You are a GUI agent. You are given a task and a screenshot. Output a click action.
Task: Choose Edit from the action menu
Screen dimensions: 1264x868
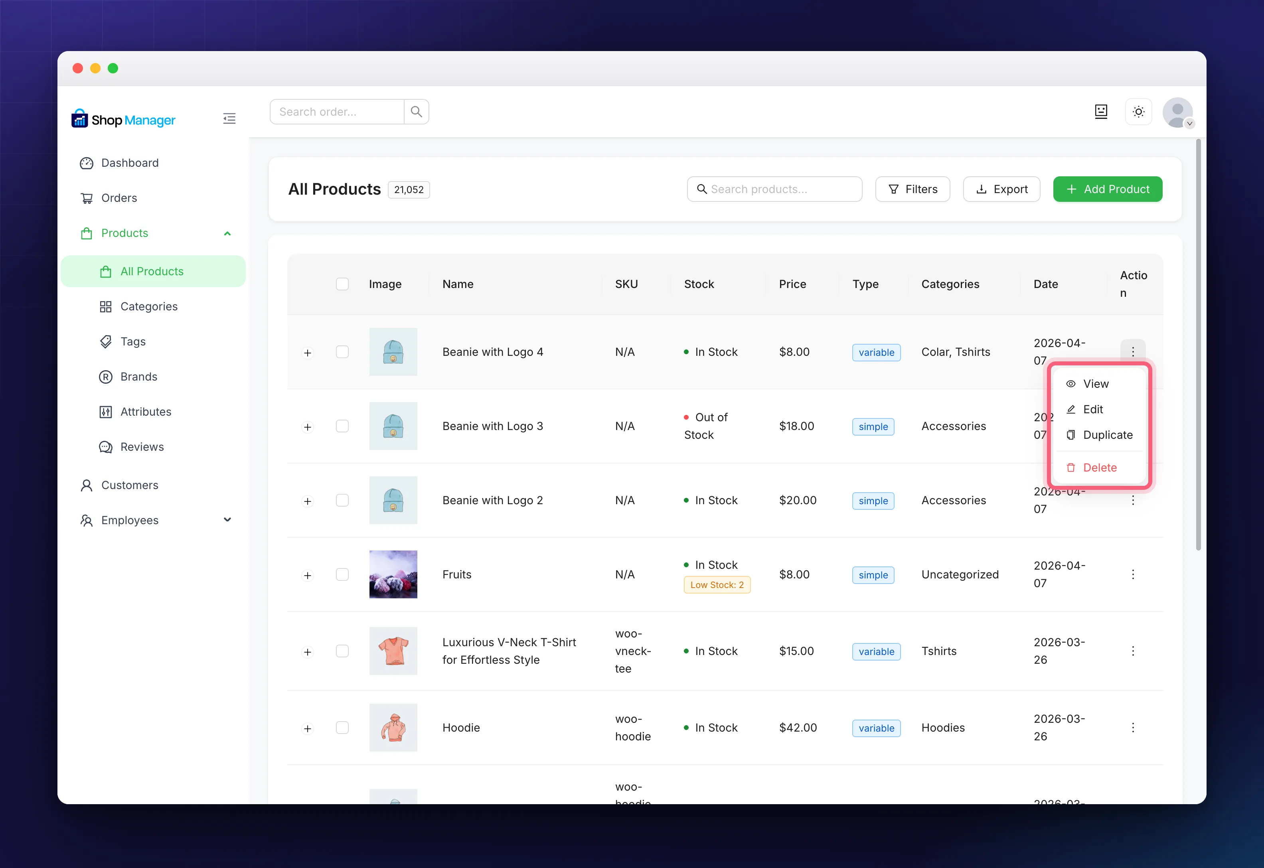1100,410
